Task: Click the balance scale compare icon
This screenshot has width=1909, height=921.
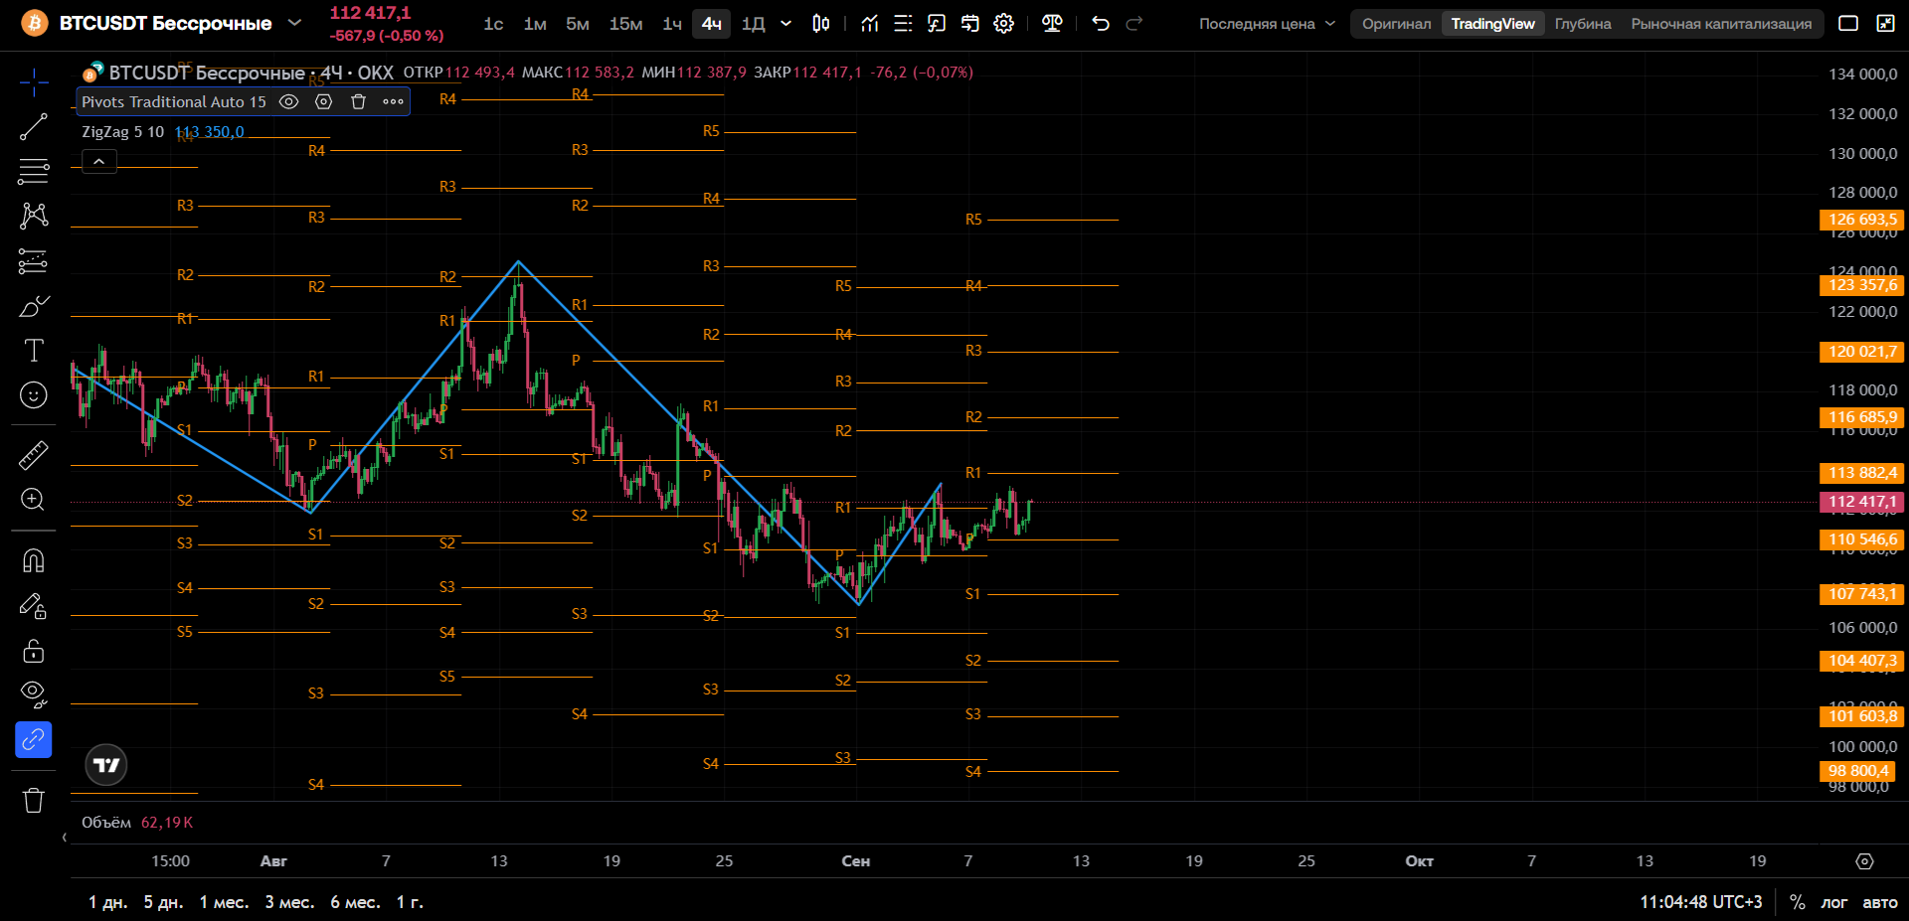Action: pos(1052,23)
